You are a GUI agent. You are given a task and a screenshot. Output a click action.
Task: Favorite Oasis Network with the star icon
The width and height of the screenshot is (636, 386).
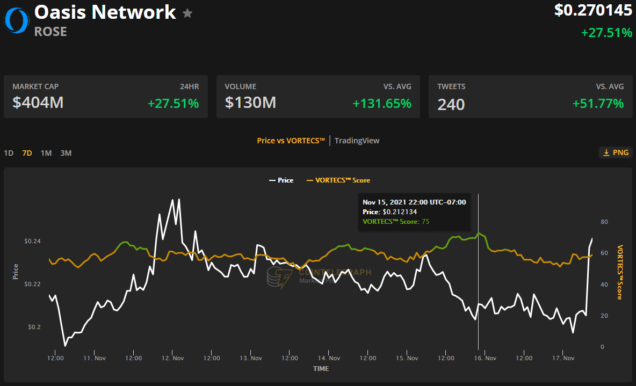point(187,13)
